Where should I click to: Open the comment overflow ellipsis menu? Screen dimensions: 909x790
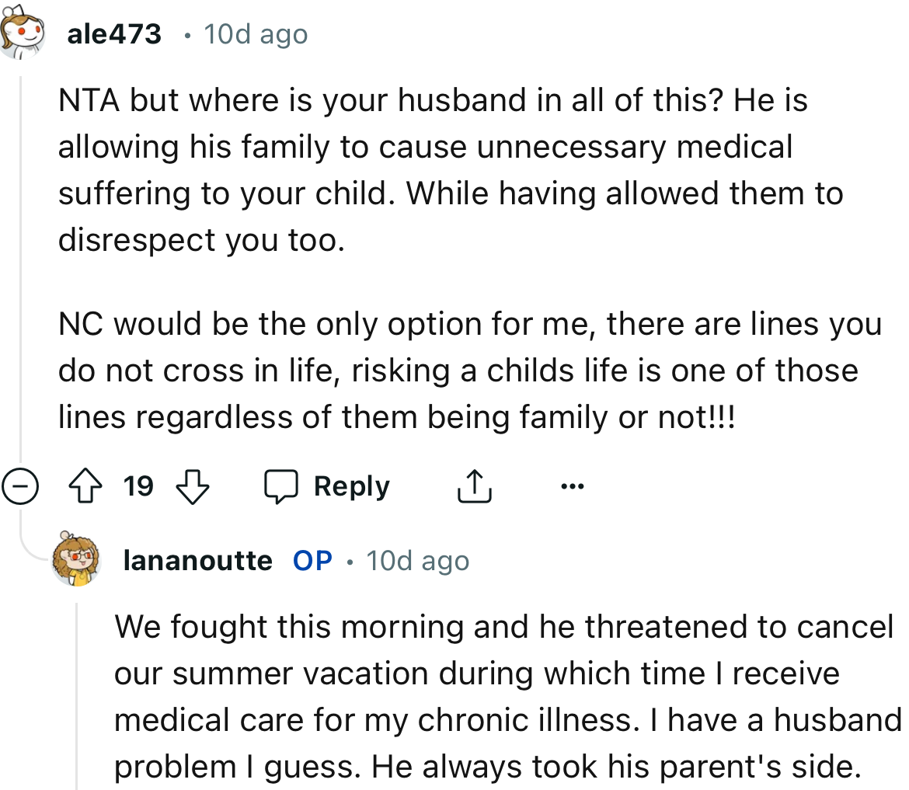pos(572,485)
